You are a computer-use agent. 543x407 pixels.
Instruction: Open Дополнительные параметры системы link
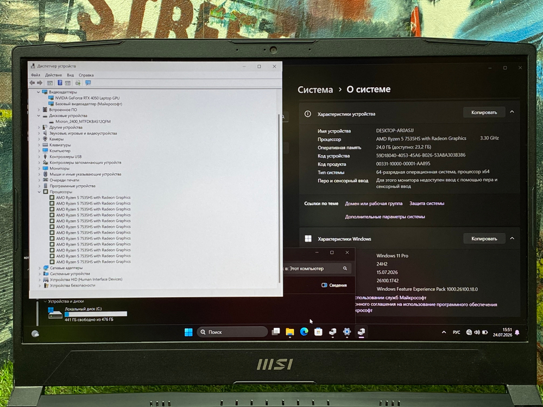pyautogui.click(x=385, y=217)
